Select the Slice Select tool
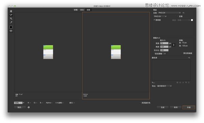The height and width of the screenshot is (123, 204). coord(11,15)
